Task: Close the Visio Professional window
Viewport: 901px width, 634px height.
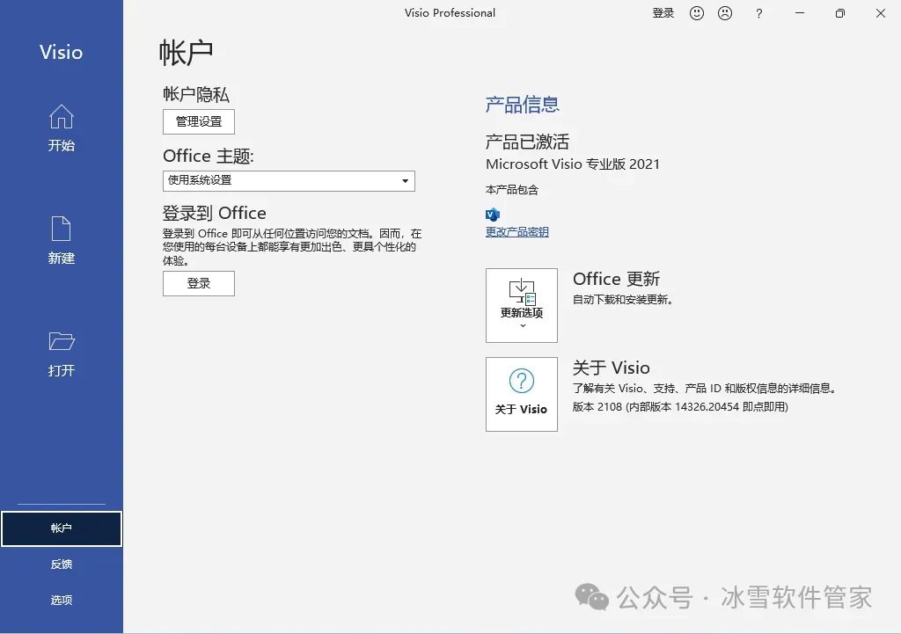Action: [880, 13]
